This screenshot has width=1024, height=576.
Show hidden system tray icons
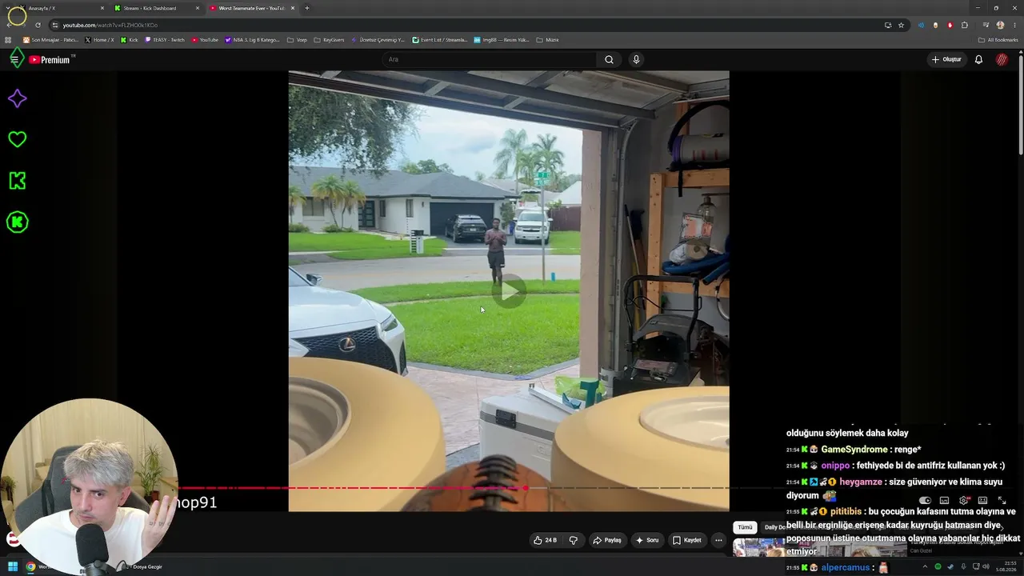click(x=926, y=566)
